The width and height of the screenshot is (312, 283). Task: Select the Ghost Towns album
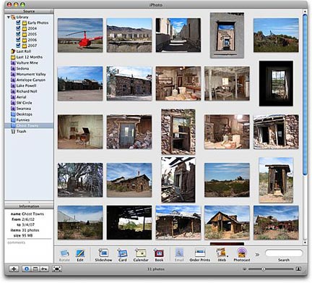click(29, 126)
